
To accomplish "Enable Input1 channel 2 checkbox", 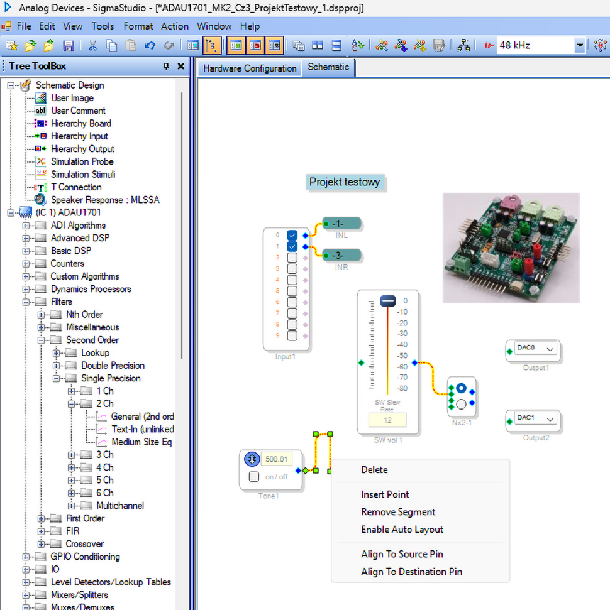I will pyautogui.click(x=292, y=258).
